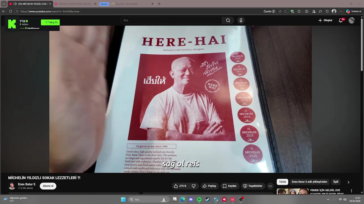Start voice search with the microphone icon

241,20
